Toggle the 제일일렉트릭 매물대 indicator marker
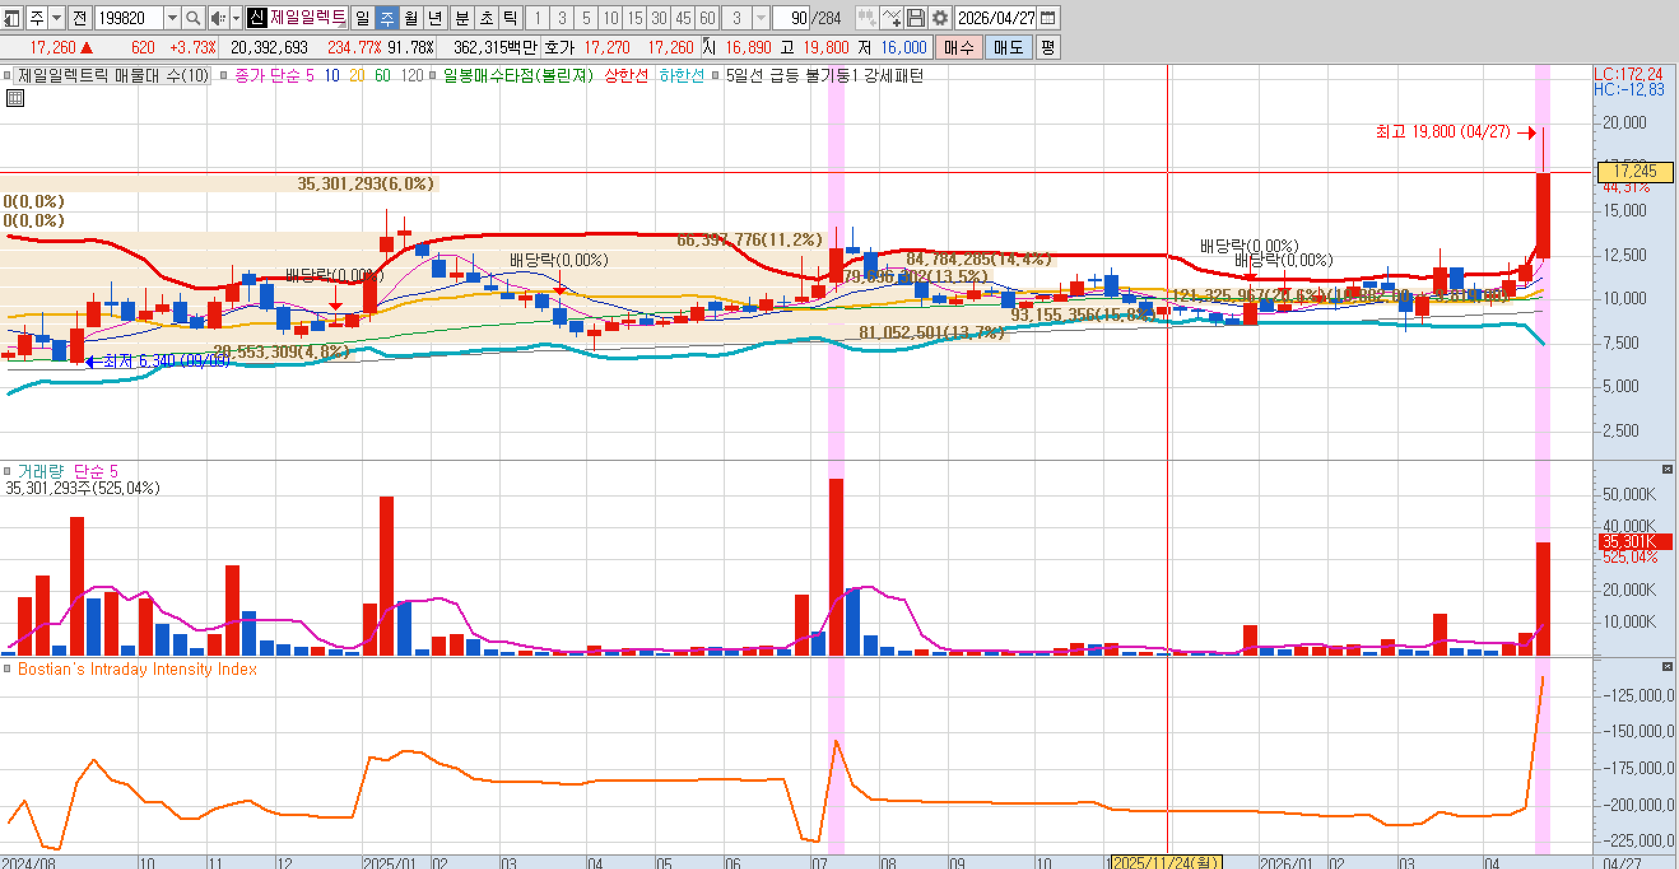Image resolution: width=1679 pixels, height=869 pixels. click(x=7, y=76)
